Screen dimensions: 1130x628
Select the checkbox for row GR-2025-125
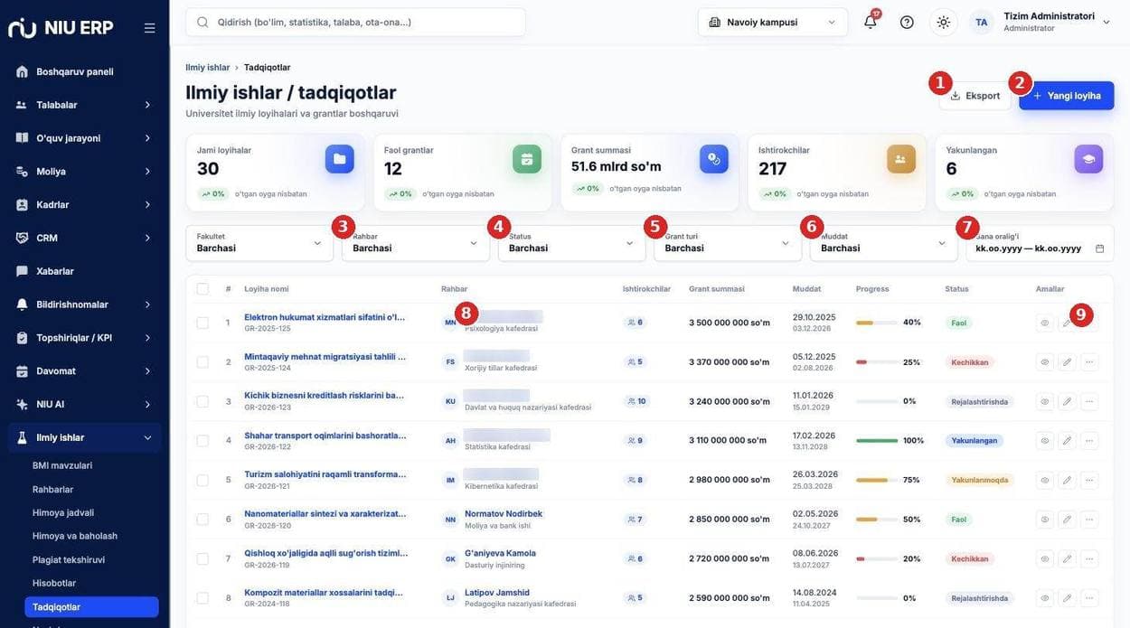(202, 323)
